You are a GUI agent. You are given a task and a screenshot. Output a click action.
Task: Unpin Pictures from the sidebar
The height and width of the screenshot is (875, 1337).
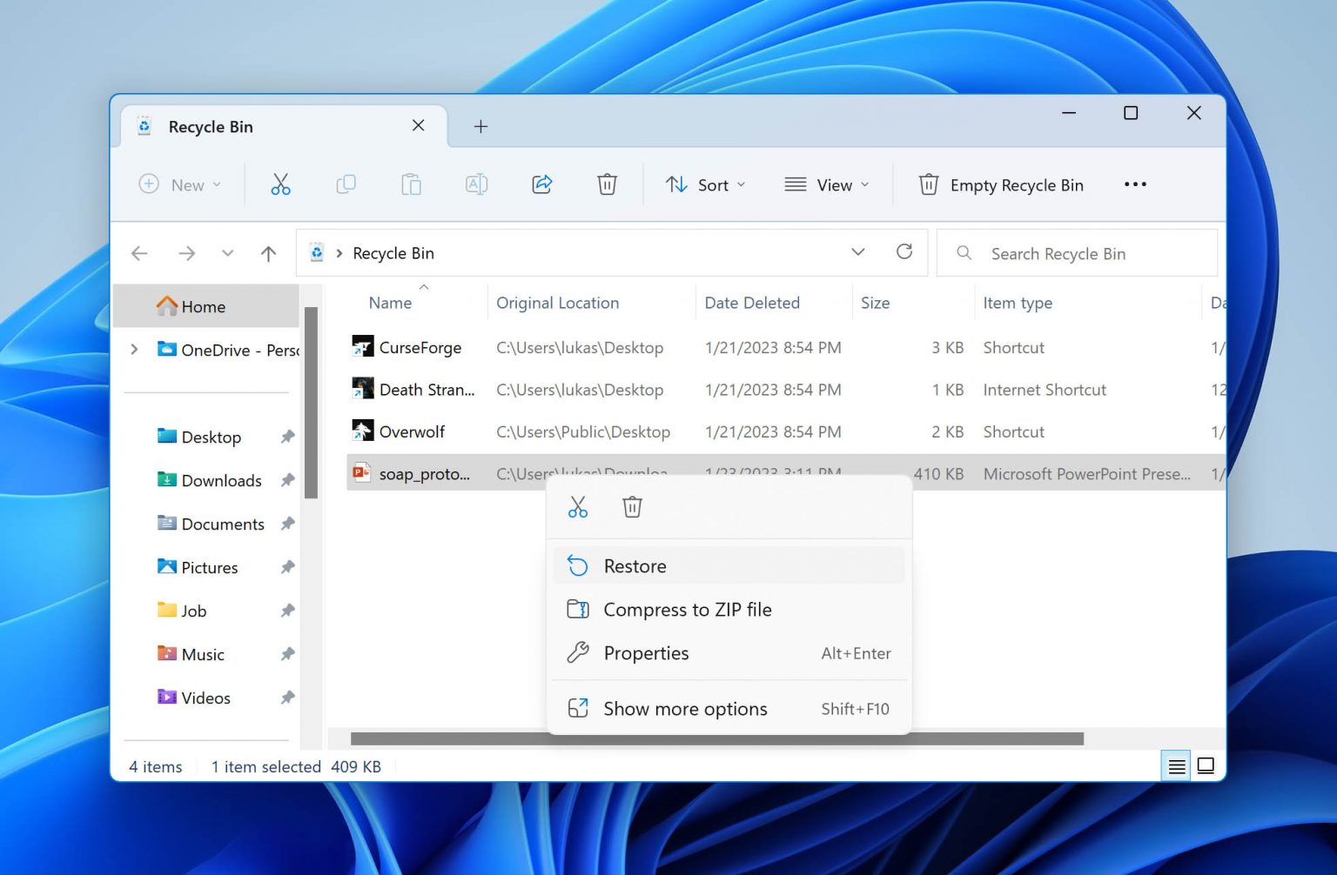point(287,566)
